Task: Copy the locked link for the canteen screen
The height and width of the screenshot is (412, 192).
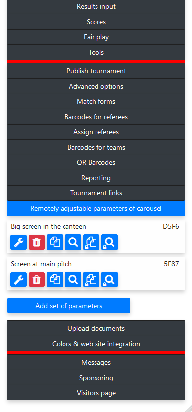Action: 92,242
